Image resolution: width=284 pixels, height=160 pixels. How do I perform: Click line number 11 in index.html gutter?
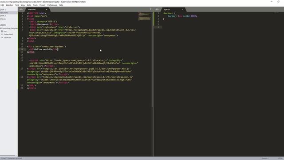tap(22, 47)
